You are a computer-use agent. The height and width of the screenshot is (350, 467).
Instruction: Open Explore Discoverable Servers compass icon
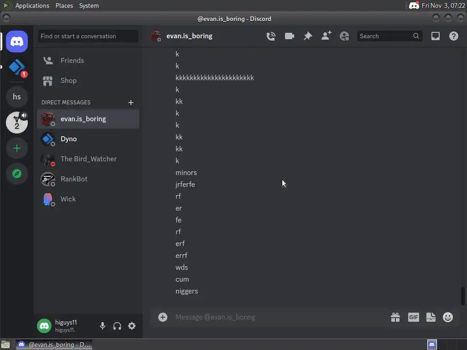tap(17, 174)
